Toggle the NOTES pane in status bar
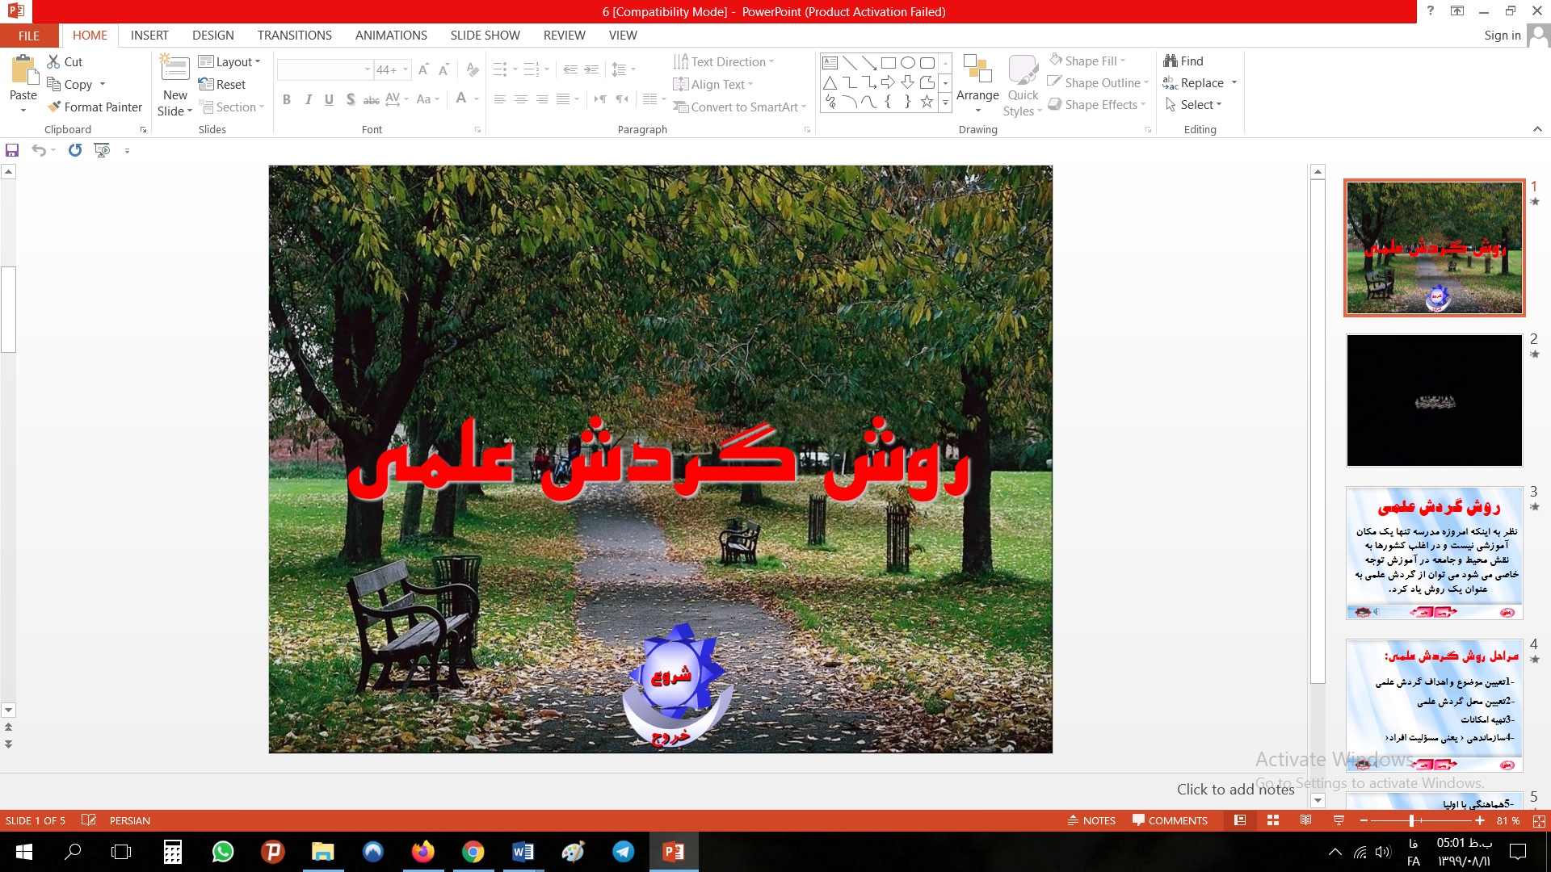Image resolution: width=1551 pixels, height=872 pixels. (x=1091, y=820)
